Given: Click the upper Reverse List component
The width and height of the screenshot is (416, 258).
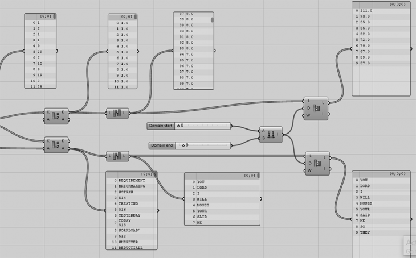Looking at the screenshot, I should point(118,113).
